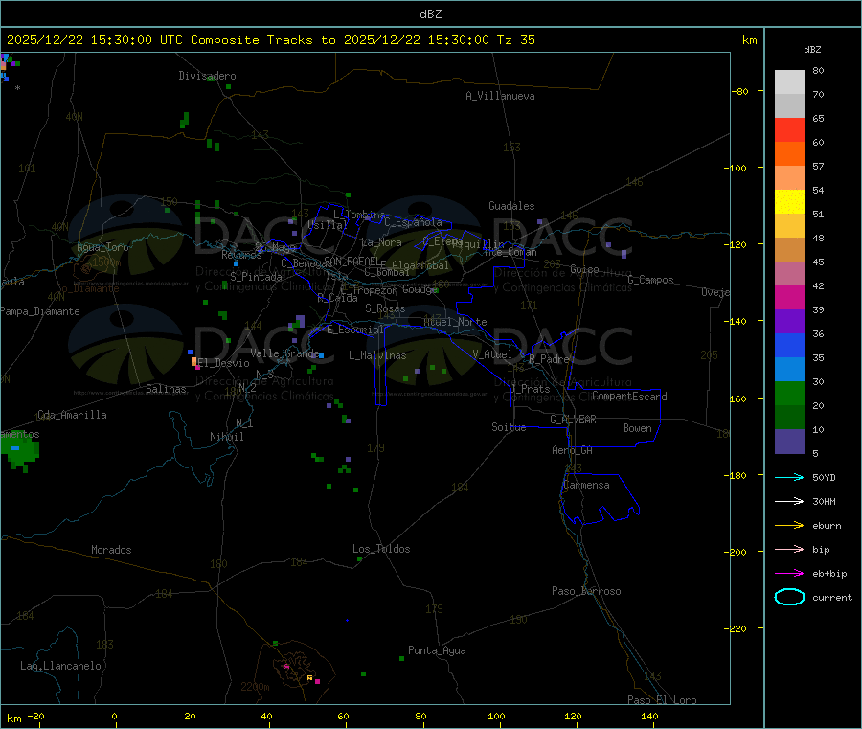
Task: Click the orange echo cell beside El_Desvio
Action: click(x=193, y=361)
